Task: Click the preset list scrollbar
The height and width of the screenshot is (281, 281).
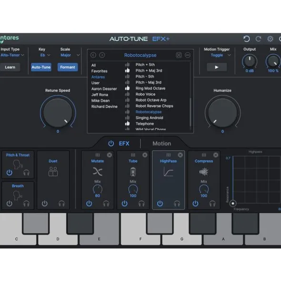Action: point(191,112)
